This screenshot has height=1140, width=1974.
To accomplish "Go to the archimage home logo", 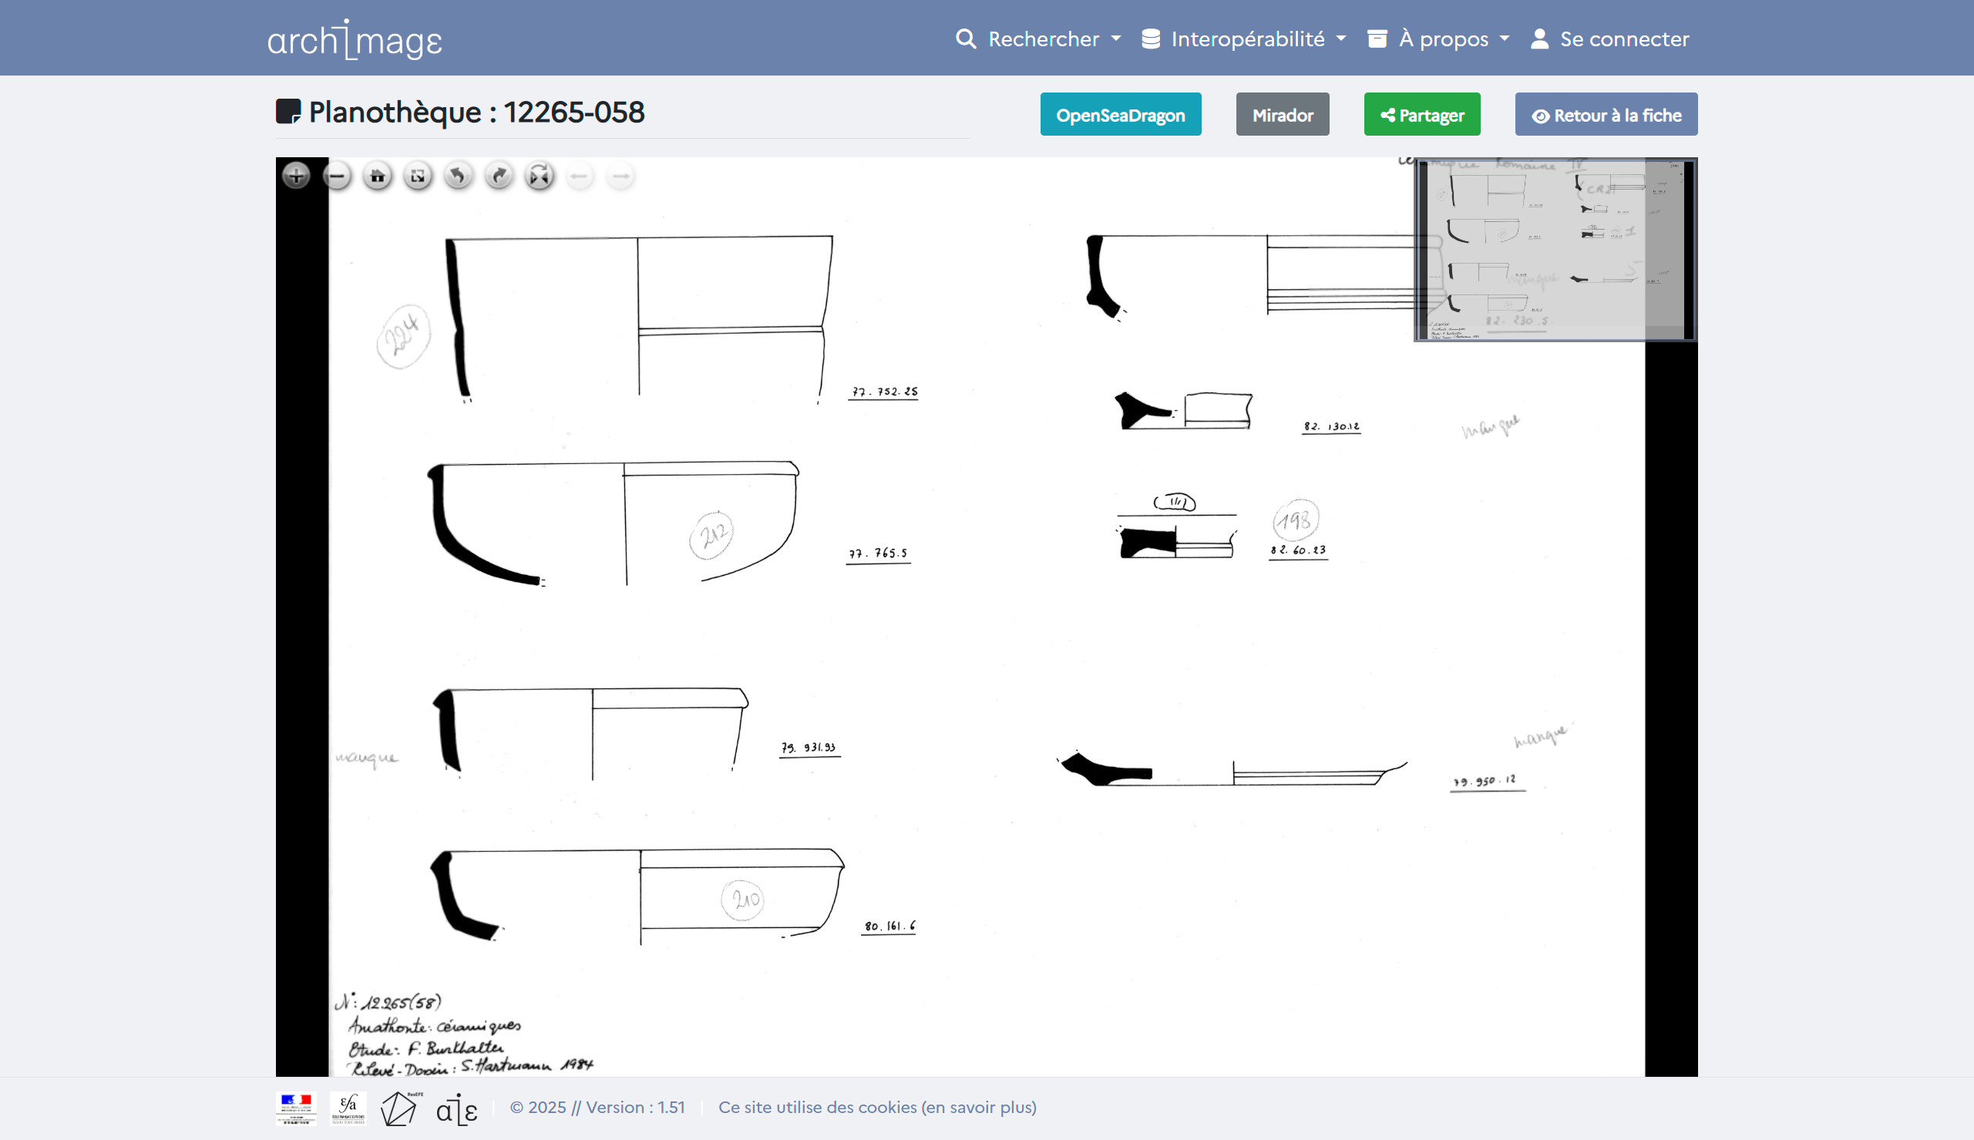I will 355,40.
